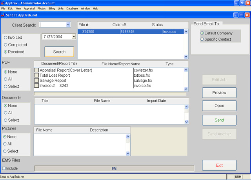The width and height of the screenshot is (251, 180).
Task: Enable the EMS Files Include checkbox
Action: coord(4,168)
